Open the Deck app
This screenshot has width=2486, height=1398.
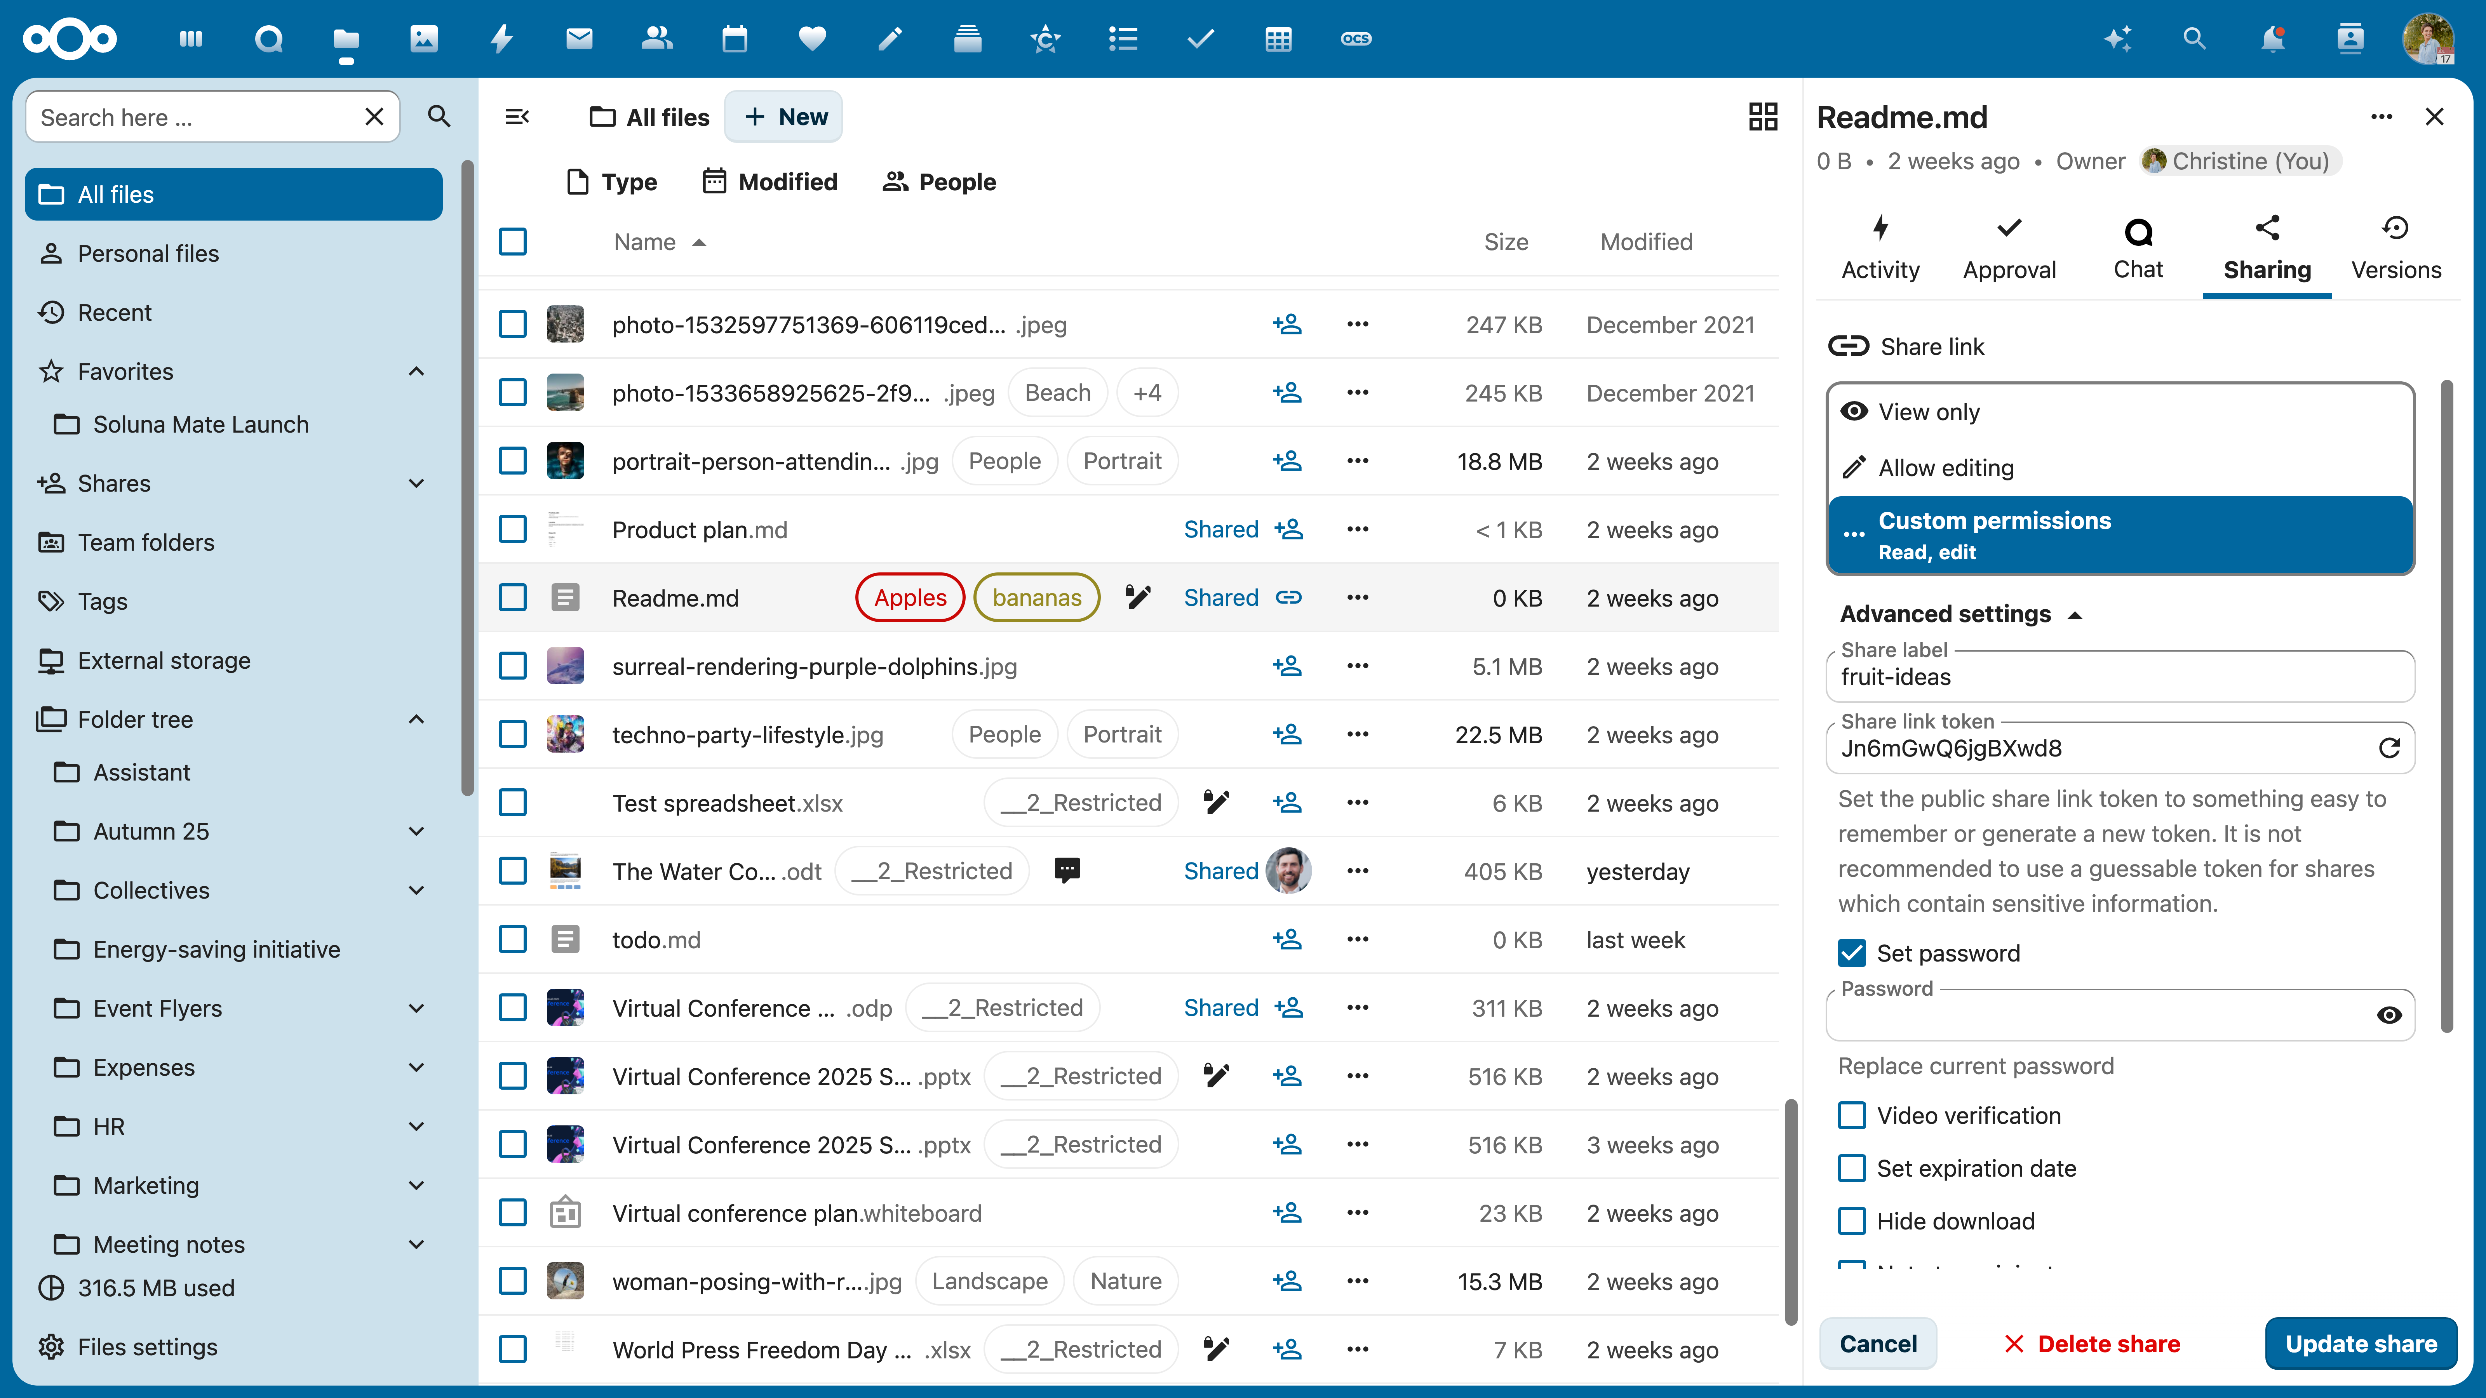(x=967, y=38)
